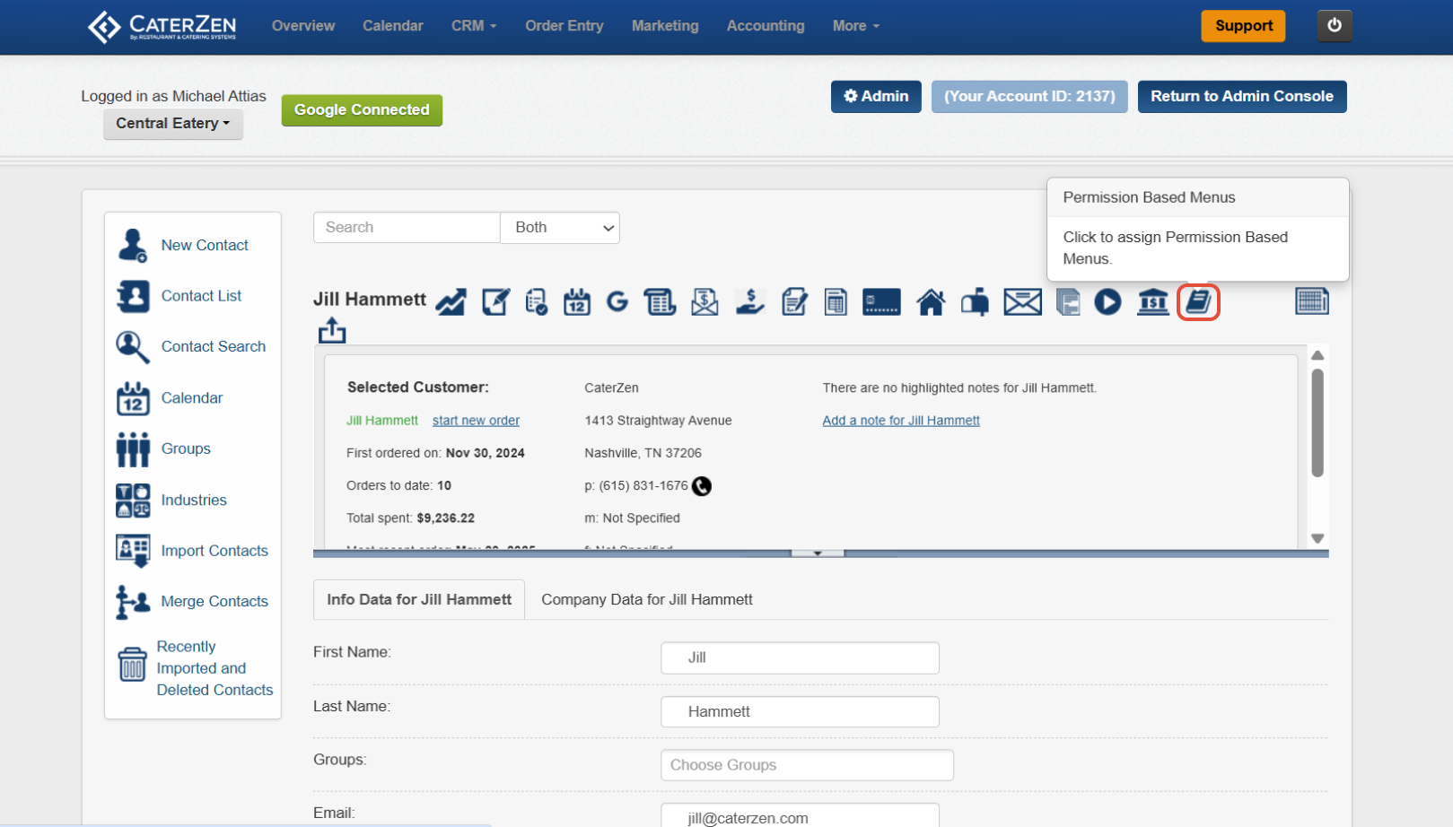This screenshot has width=1453, height=827.
Task: Click the calendar 12 icon beside Jill Hammett
Action: click(577, 302)
